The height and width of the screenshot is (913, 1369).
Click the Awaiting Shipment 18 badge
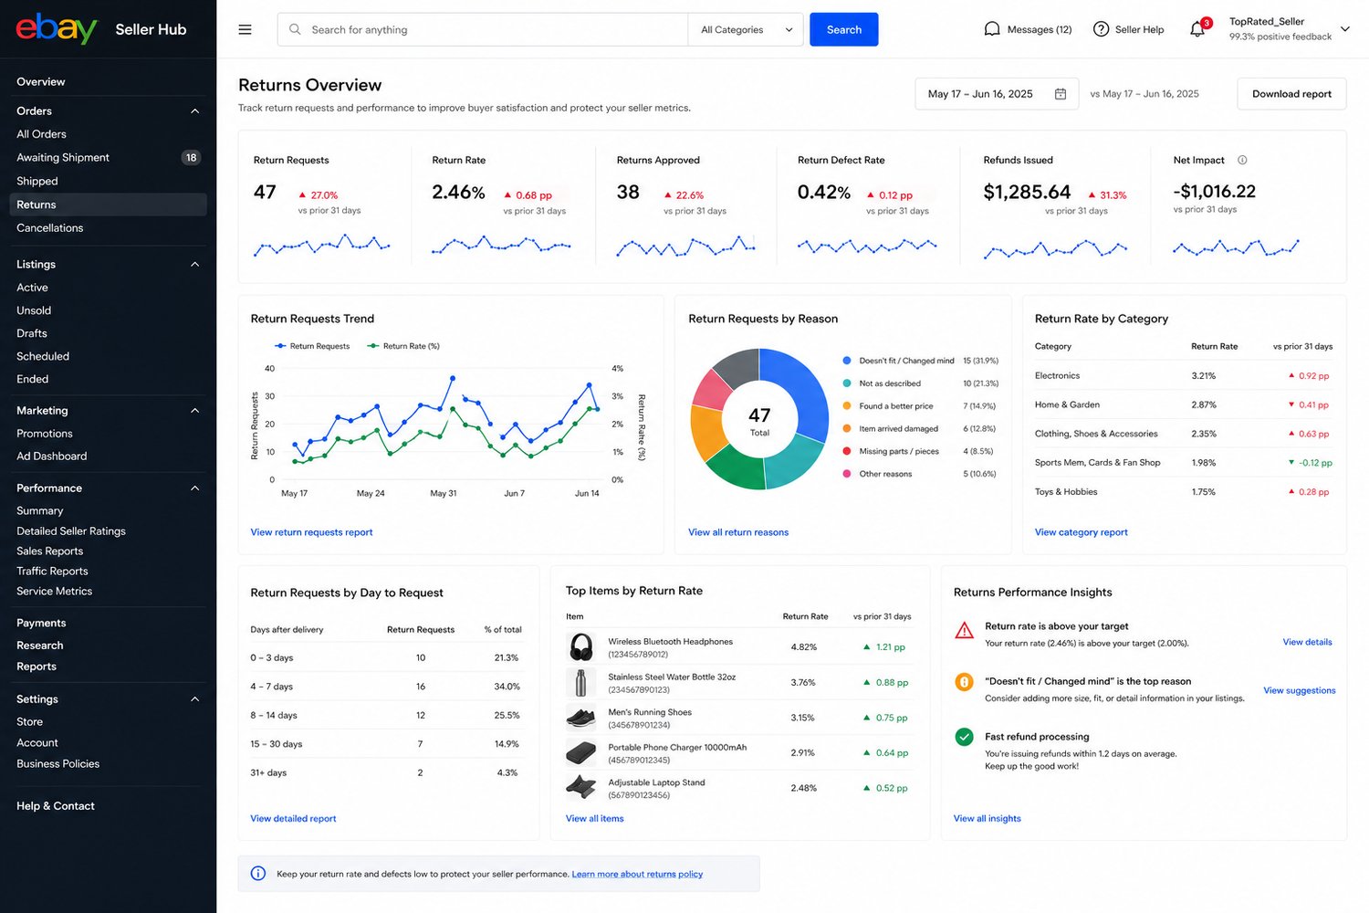pos(191,158)
